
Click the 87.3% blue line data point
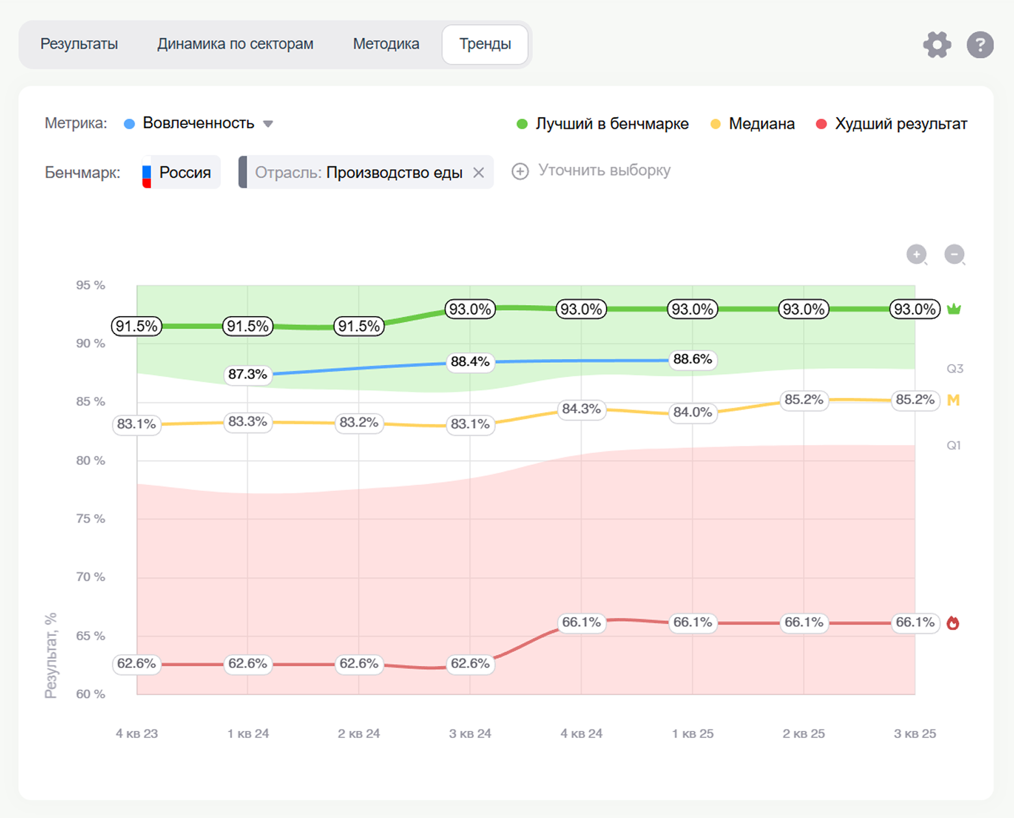pos(248,375)
